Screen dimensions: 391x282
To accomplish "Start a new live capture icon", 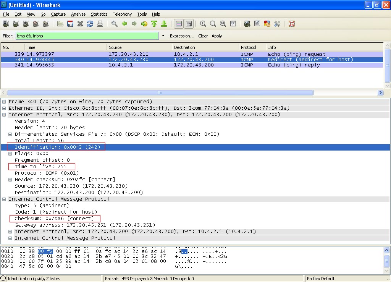I will (x=26, y=24).
